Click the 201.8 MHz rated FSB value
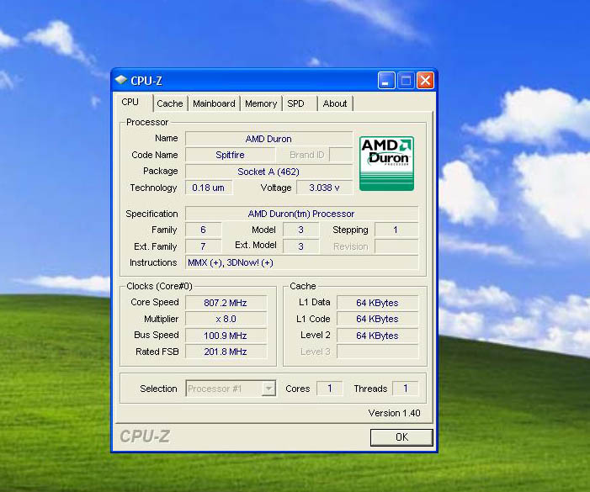The width and height of the screenshot is (590, 492). click(x=226, y=352)
